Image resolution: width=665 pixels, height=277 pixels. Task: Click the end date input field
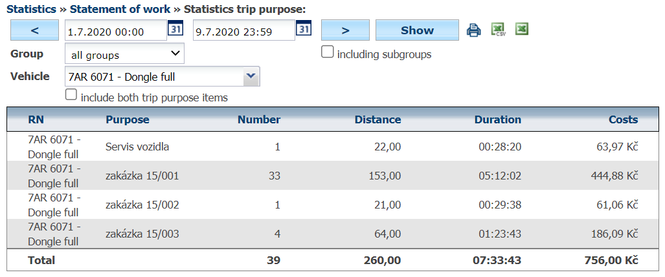click(x=243, y=30)
